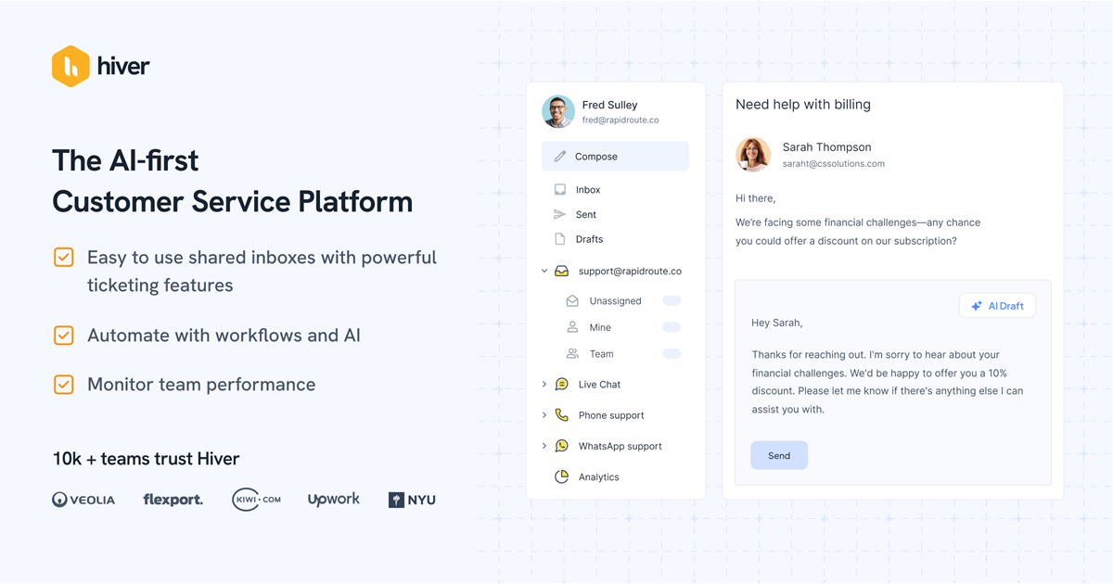This screenshot has height=584, width=1113.
Task: Click the Phone support label
Action: pyautogui.click(x=611, y=415)
